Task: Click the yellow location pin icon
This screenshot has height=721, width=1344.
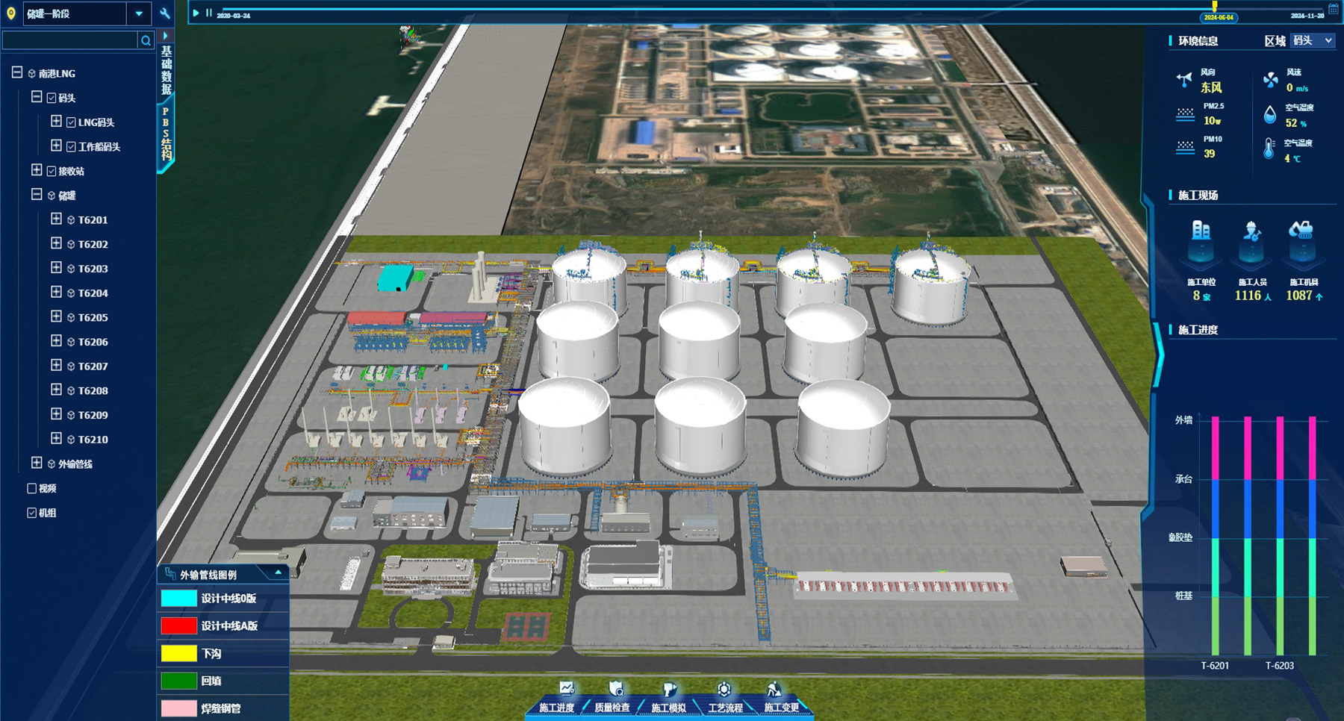Action: 11,13
